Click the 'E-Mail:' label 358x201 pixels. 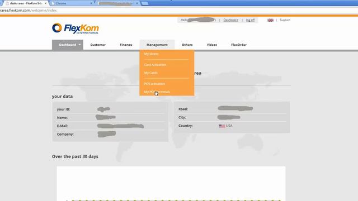pyautogui.click(x=62, y=126)
